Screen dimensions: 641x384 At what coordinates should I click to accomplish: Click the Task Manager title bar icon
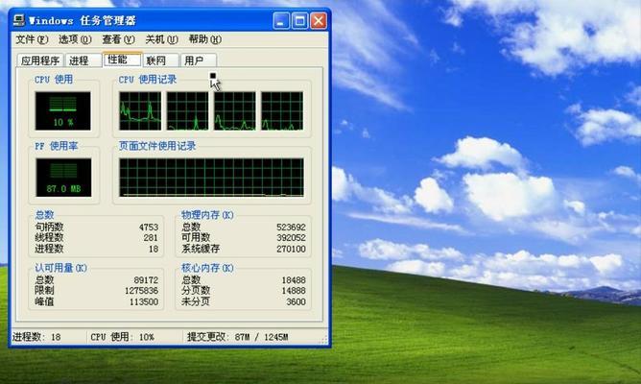pyautogui.click(x=19, y=20)
